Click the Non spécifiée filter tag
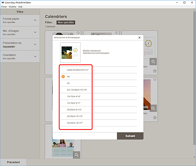 [x=66, y=22]
